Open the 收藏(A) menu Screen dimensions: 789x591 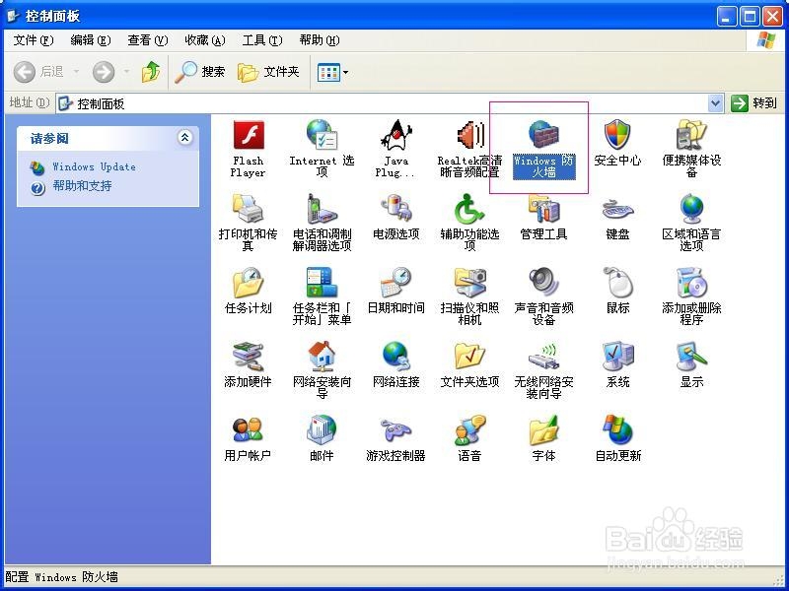[205, 40]
